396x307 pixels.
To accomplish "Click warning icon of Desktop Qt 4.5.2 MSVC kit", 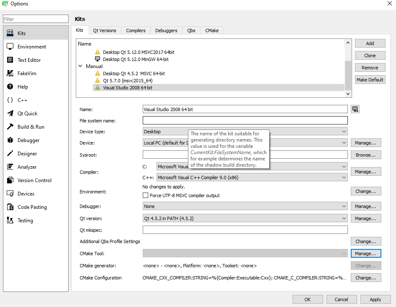I will [98, 74].
